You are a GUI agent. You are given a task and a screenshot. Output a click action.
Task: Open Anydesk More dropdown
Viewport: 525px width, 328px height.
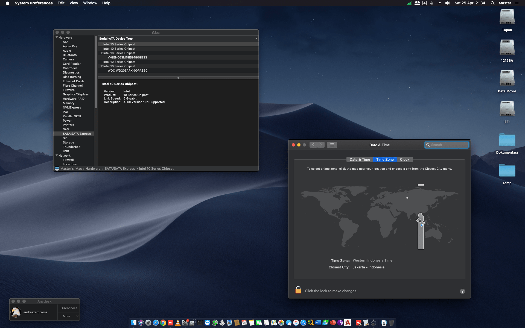pyautogui.click(x=69, y=316)
